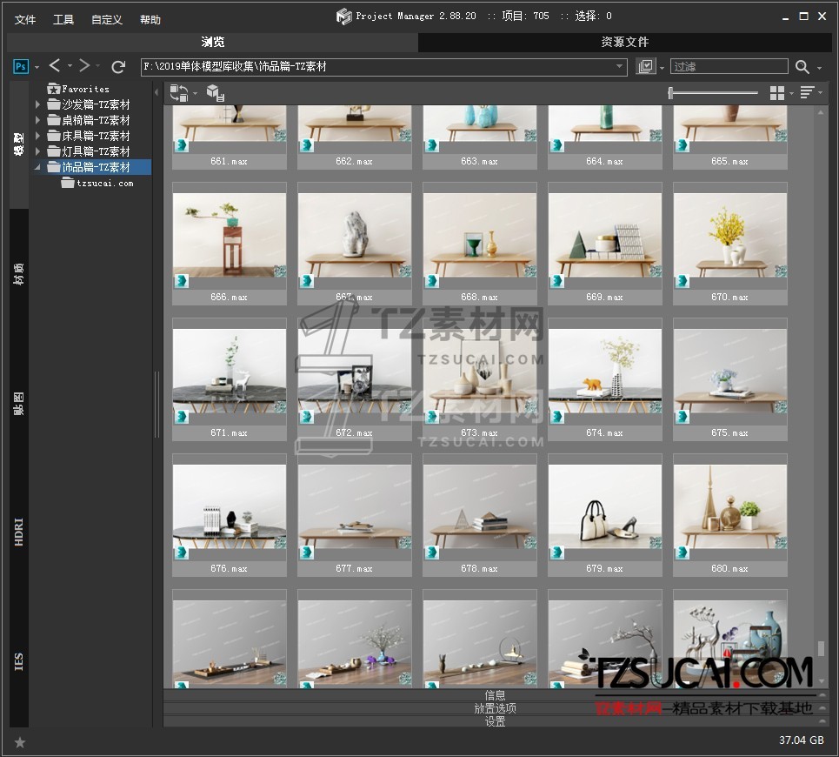Screen dimensions: 839x757
Task: Click the thumbnail grid view icon
Action: click(x=776, y=93)
